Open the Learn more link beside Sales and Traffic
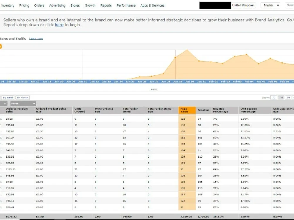294x220 pixels. click(36, 38)
